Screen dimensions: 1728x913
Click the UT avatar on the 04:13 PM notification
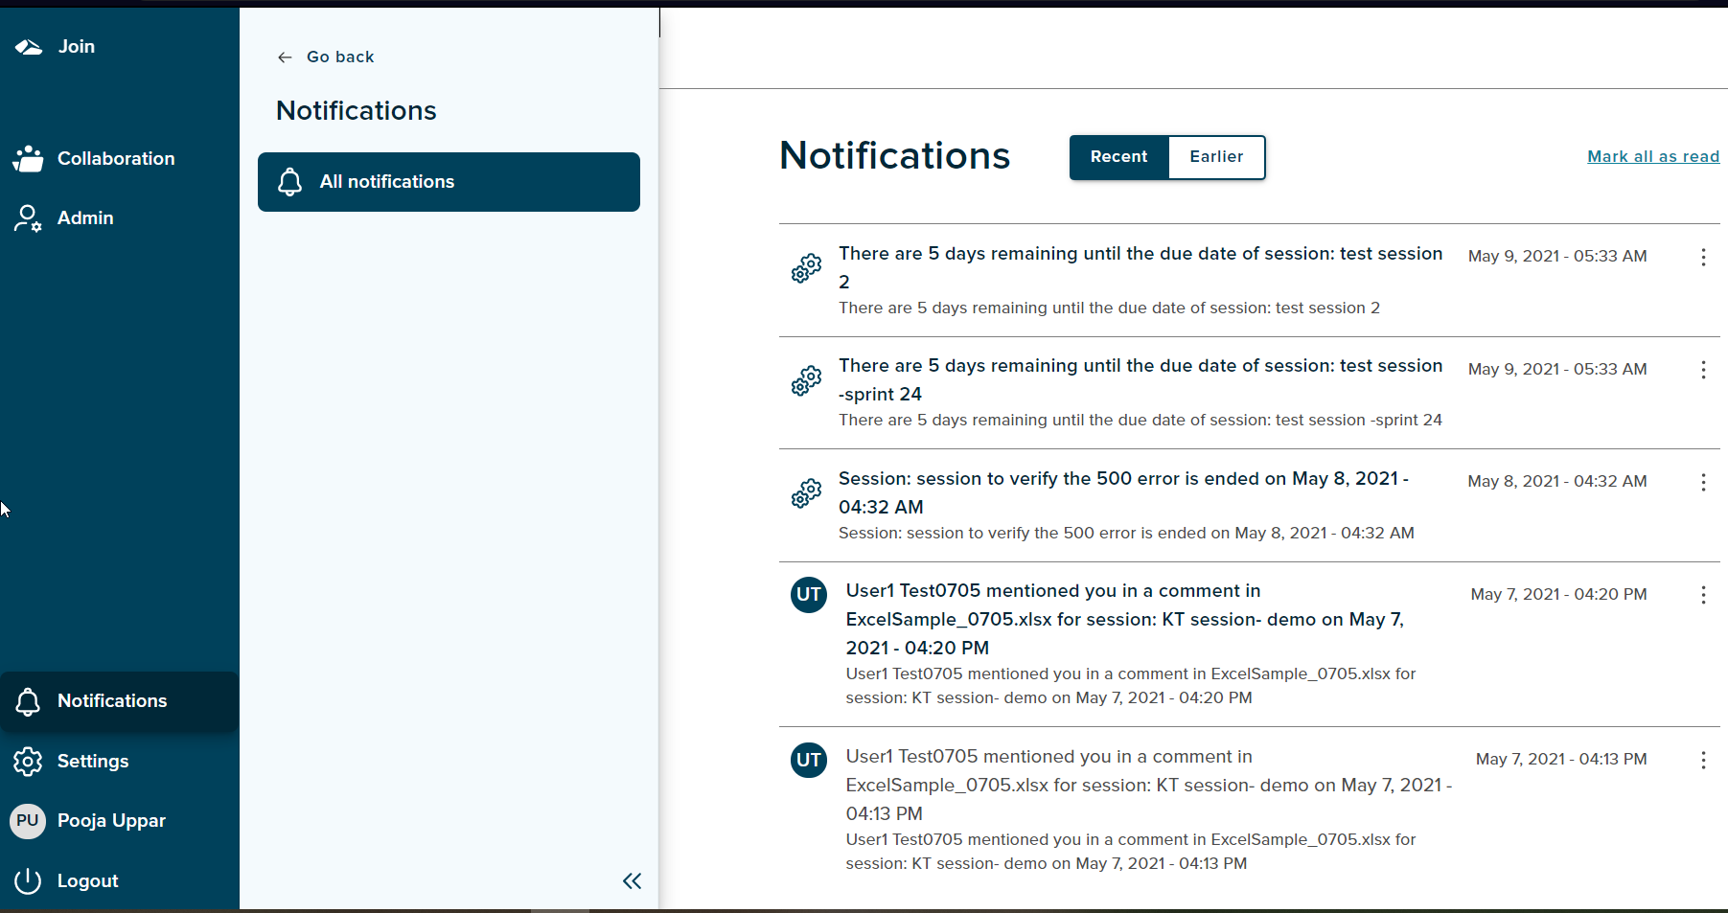[808, 760]
